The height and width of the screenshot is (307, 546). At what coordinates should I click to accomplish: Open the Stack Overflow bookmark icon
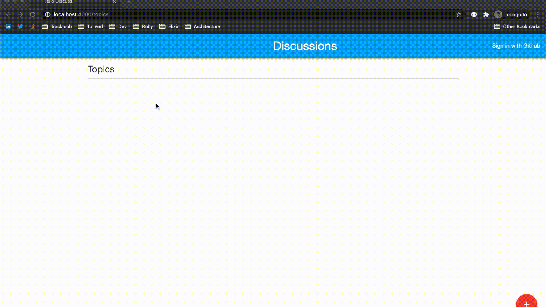tap(33, 26)
